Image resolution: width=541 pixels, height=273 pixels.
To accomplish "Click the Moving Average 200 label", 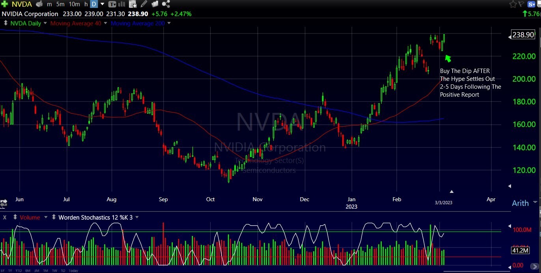I will 138,23.
